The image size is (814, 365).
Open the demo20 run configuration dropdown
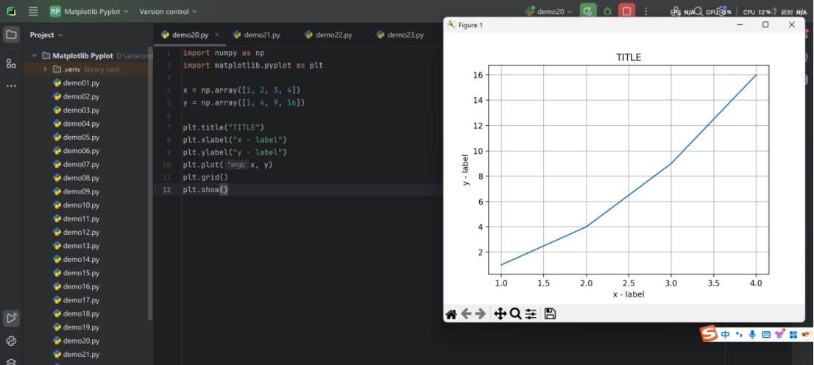549,11
